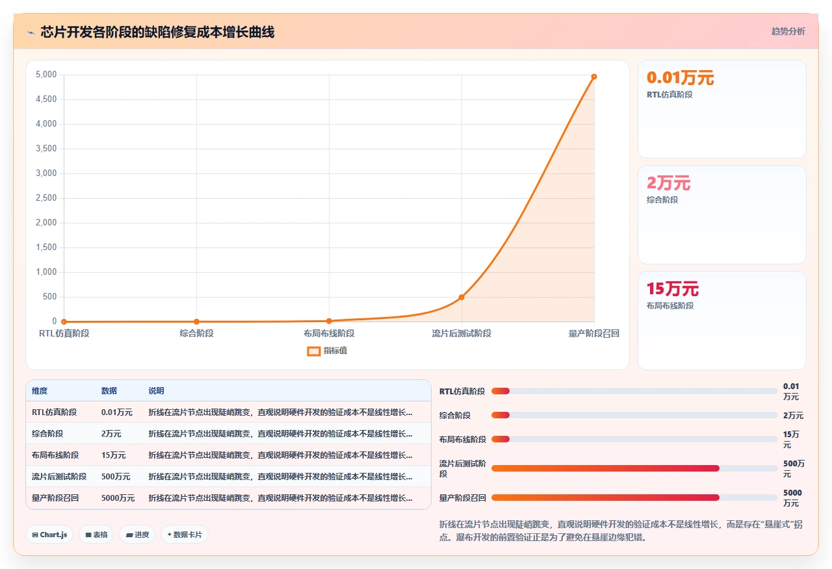Click the 布局布线阶段 point on the line
The height and width of the screenshot is (569, 832).
coord(329,321)
